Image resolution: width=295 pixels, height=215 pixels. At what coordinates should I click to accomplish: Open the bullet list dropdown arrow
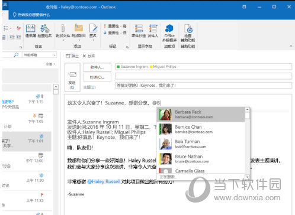click(11, 28)
